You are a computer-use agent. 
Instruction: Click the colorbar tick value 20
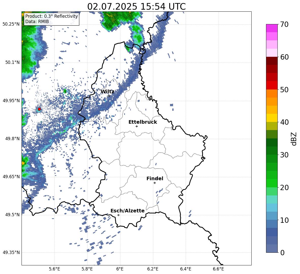point(284,188)
